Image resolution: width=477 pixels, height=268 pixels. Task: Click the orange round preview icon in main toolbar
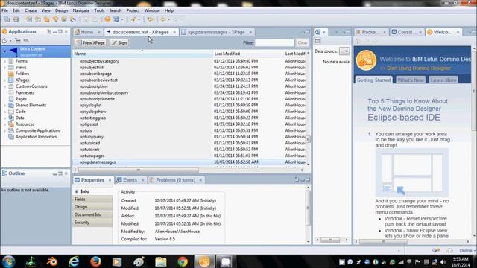tap(107, 19)
